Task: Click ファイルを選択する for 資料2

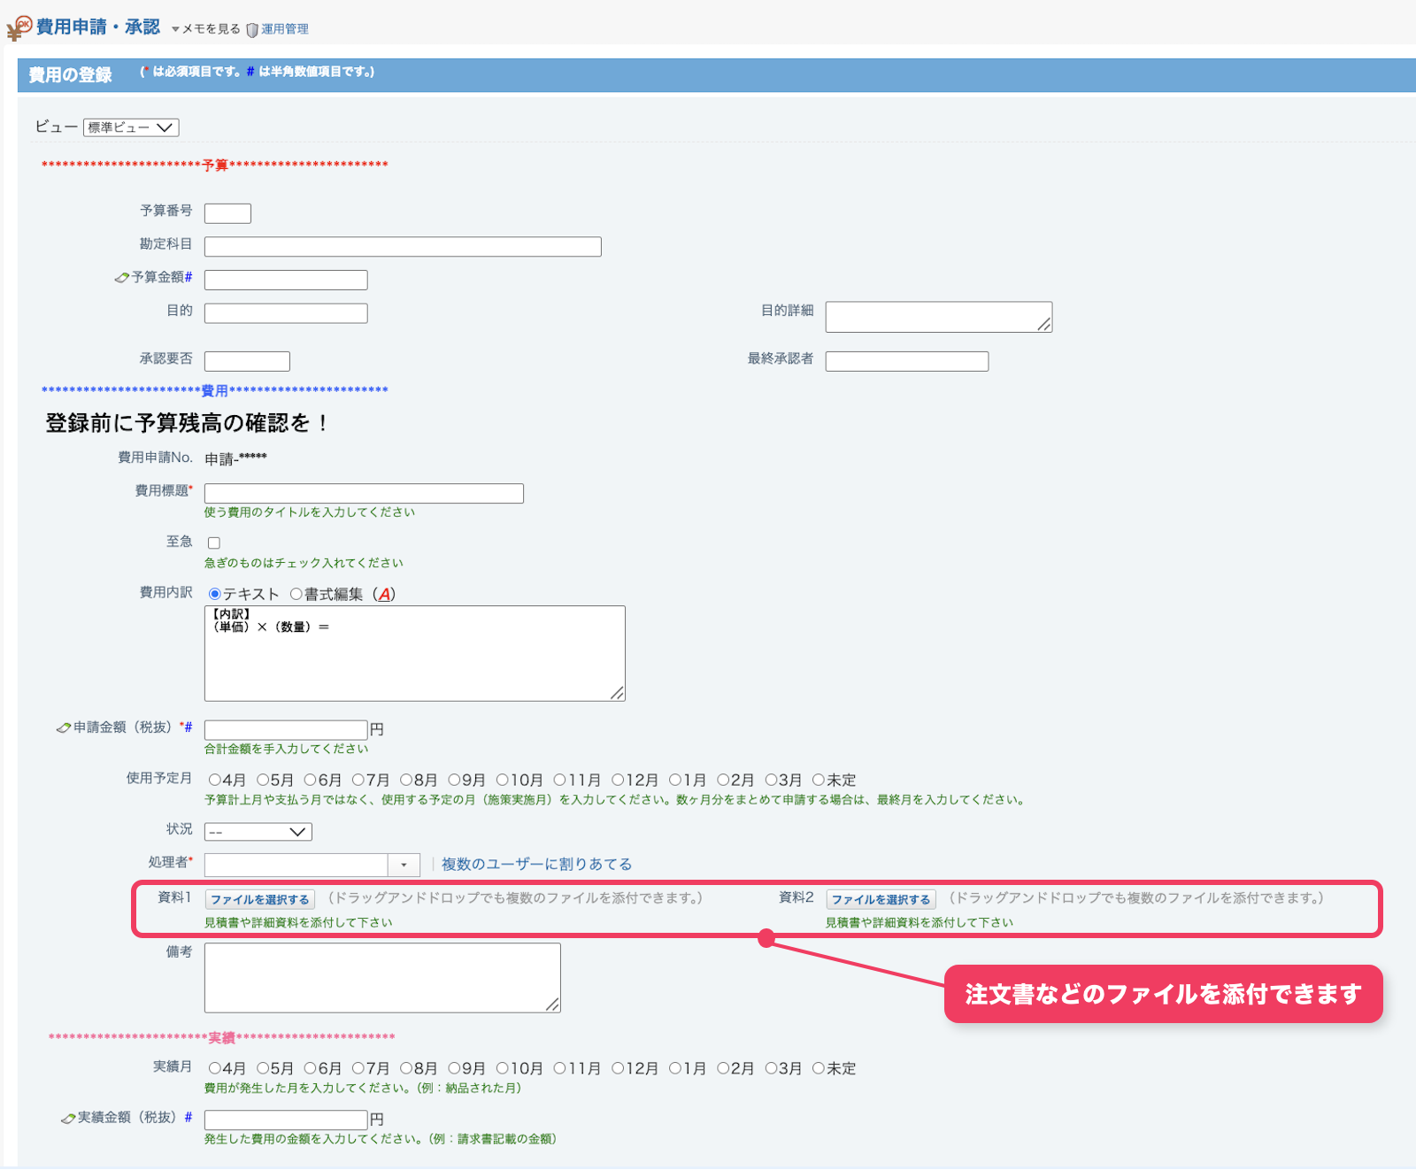Action: (x=881, y=899)
